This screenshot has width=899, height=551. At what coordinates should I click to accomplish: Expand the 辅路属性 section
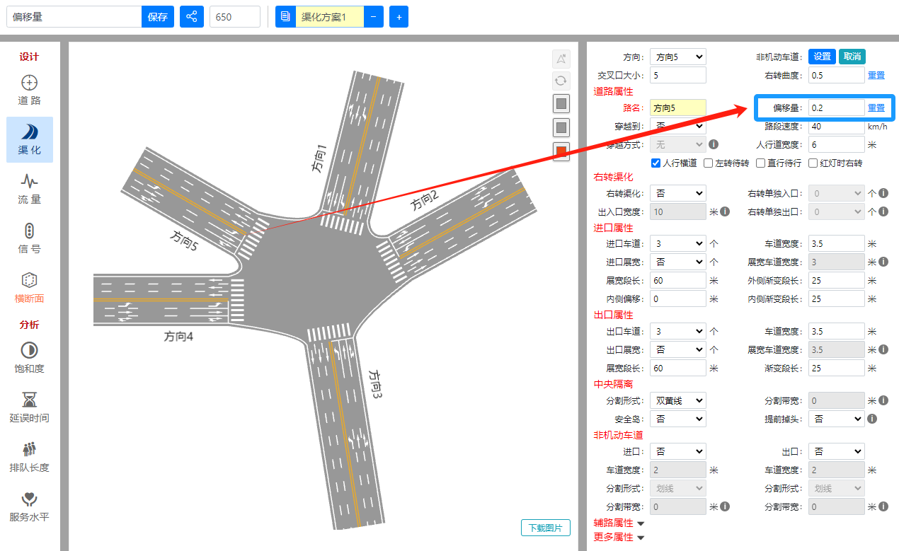(x=619, y=523)
